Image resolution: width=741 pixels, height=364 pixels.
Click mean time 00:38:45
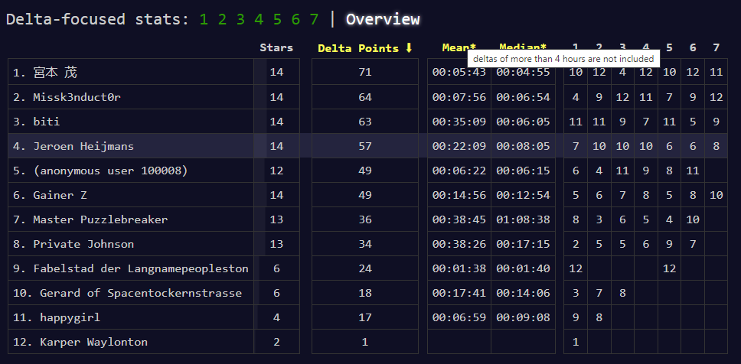[x=459, y=220]
